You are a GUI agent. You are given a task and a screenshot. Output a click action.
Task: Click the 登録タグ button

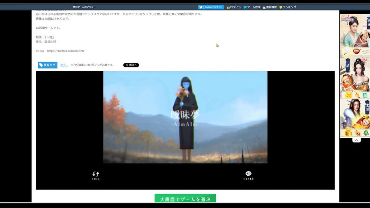coord(48,65)
